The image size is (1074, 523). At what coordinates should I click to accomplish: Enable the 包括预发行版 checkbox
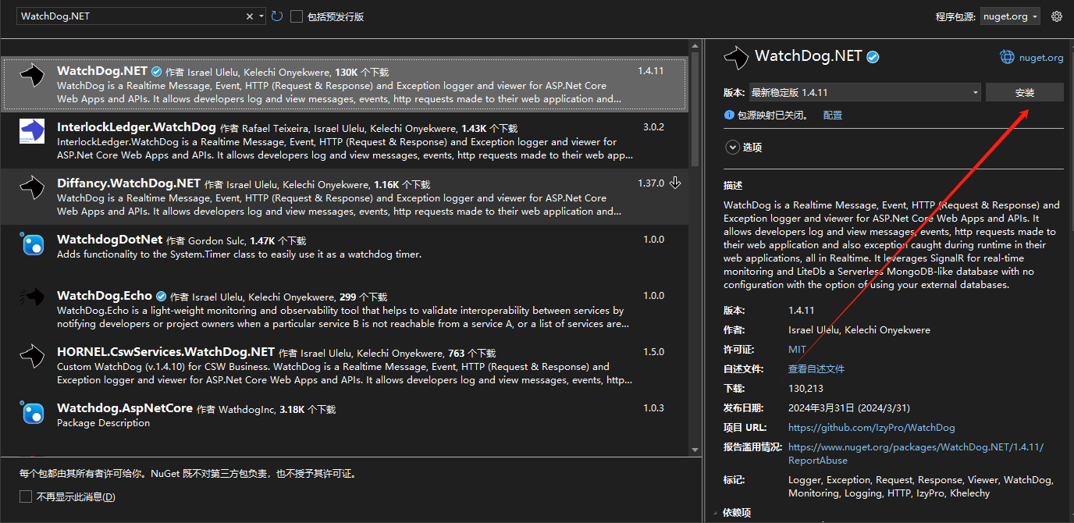(297, 16)
